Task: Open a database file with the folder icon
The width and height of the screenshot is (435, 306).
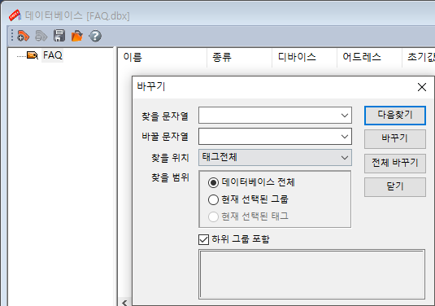Action: (77, 36)
